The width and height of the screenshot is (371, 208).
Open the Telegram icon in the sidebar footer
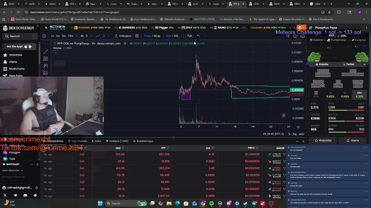(x=15, y=195)
